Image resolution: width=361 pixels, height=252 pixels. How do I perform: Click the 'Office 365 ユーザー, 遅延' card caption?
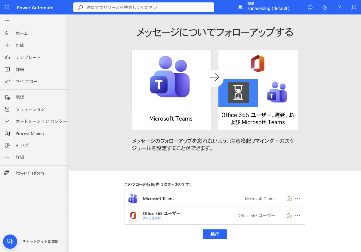click(258, 118)
